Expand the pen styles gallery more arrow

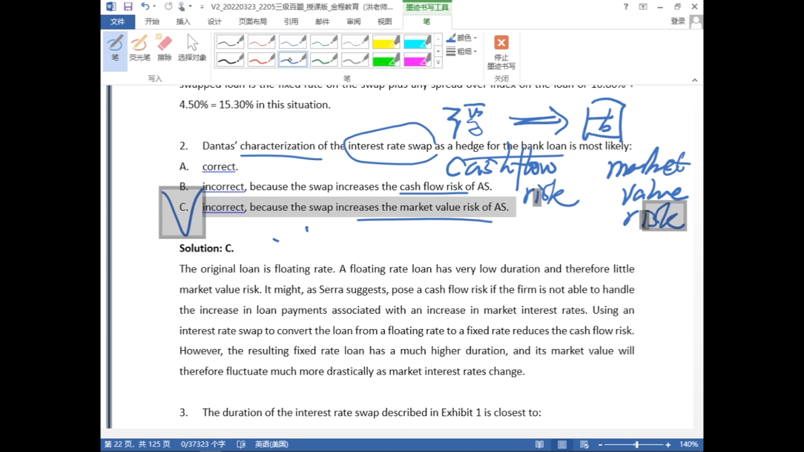tap(438, 63)
